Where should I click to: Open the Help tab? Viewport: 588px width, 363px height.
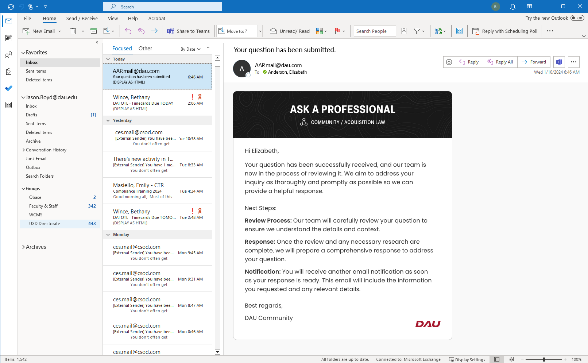click(133, 18)
